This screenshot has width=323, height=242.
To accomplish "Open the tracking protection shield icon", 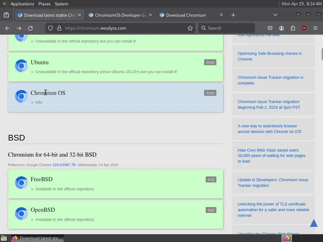I will click(x=50, y=28).
